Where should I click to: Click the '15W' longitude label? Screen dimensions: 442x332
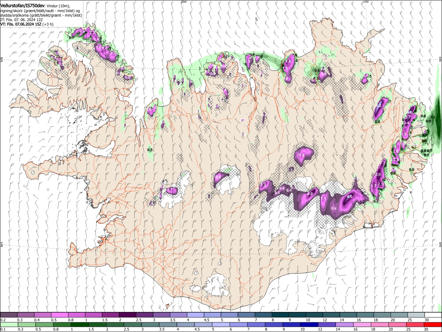click(x=366, y=2)
